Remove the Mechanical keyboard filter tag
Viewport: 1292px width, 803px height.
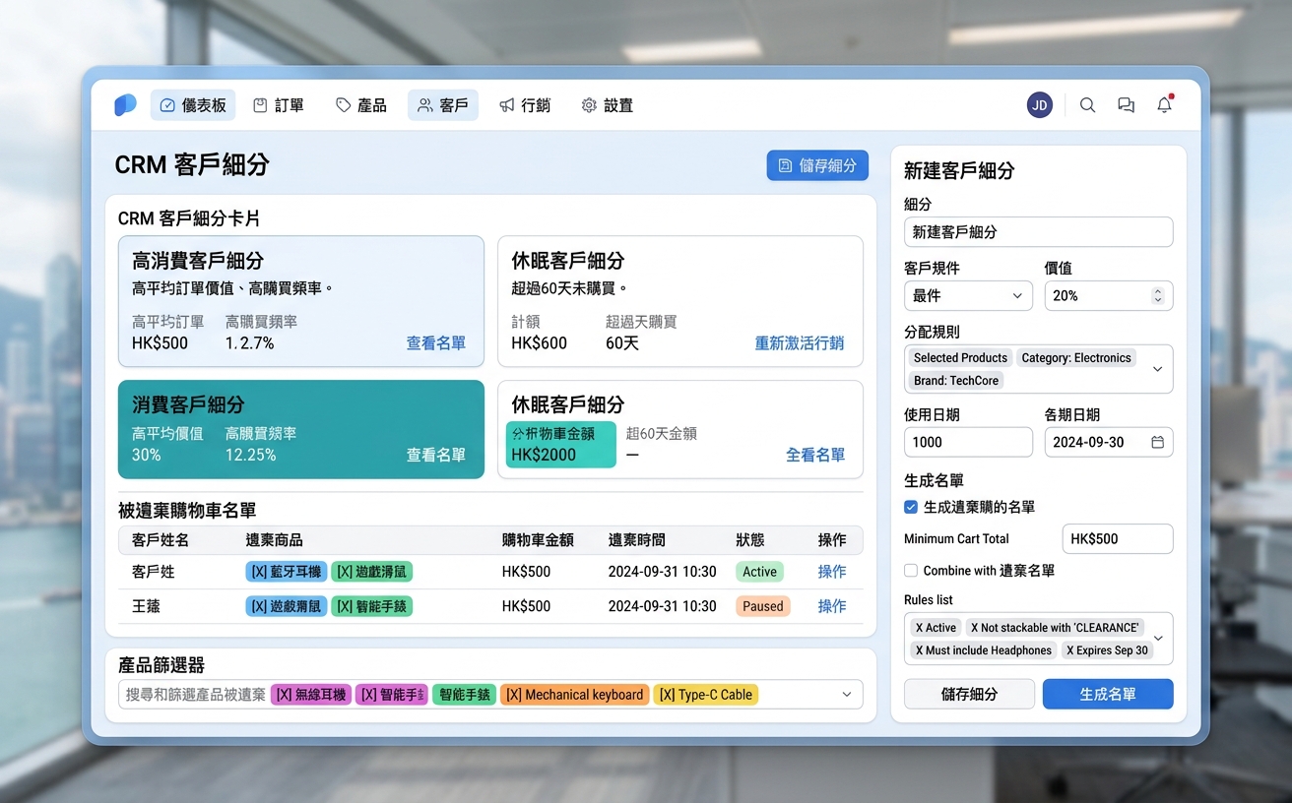coord(514,695)
